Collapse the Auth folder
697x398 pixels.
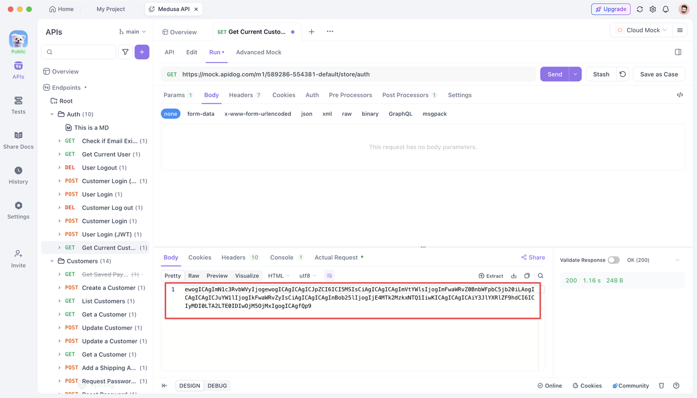[x=53, y=114]
